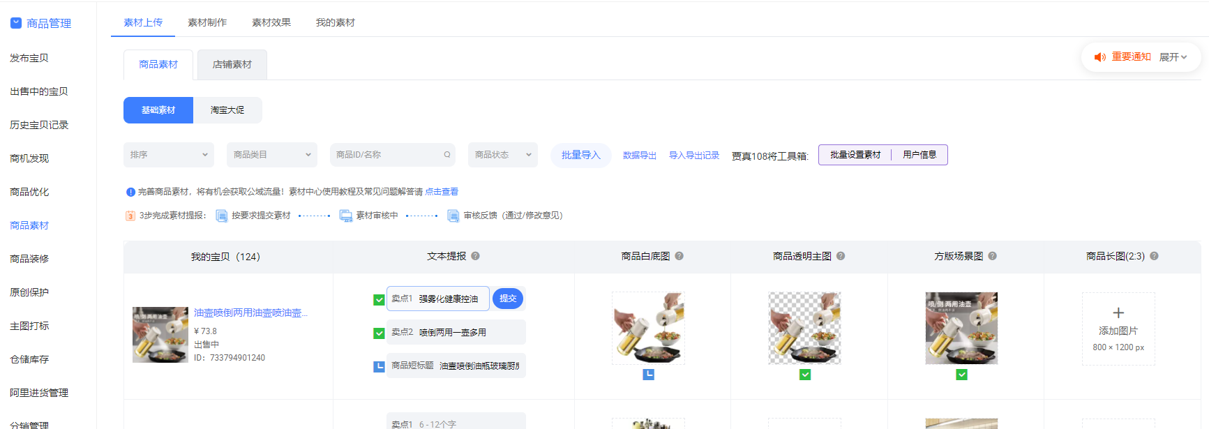
Task: Click help icon beside 方版场景图 header
Action: [992, 256]
